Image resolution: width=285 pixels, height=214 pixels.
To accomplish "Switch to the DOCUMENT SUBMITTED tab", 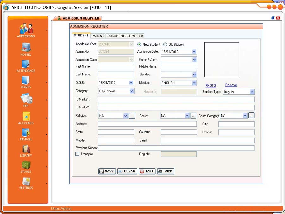I will click(x=125, y=36).
